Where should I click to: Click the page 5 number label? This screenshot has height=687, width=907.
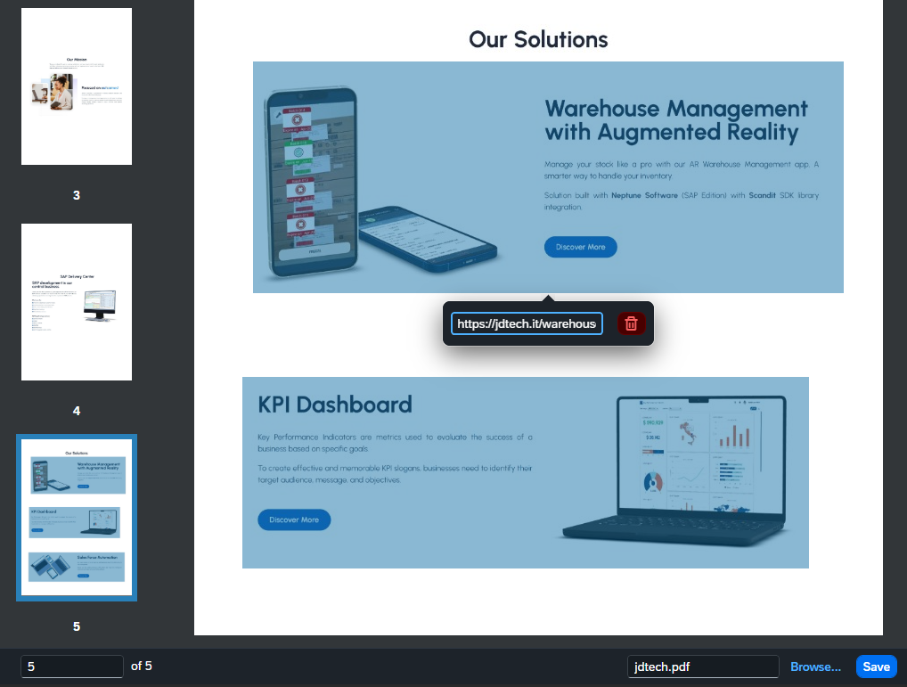(x=77, y=626)
